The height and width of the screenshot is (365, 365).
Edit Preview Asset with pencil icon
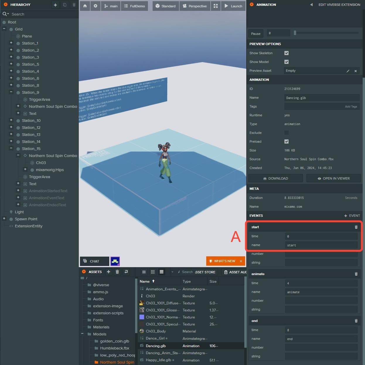coord(348,71)
